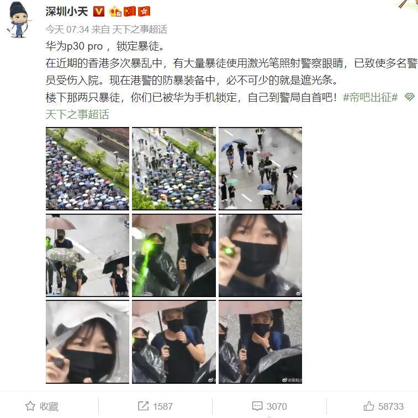Open the #帝吧出征# hashtag link
Viewport: 418px width, 418px height.
[x=371, y=98]
